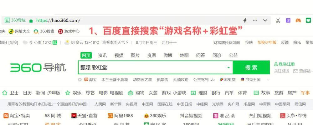
Task: Click the green reader extension icon
Action: 308,20
